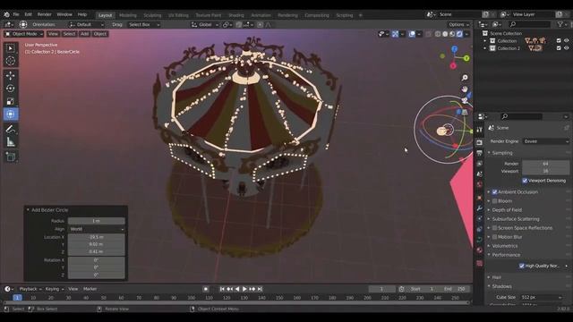Collapse the Sampling panel
This screenshot has width=573, height=322.
[x=501, y=153]
